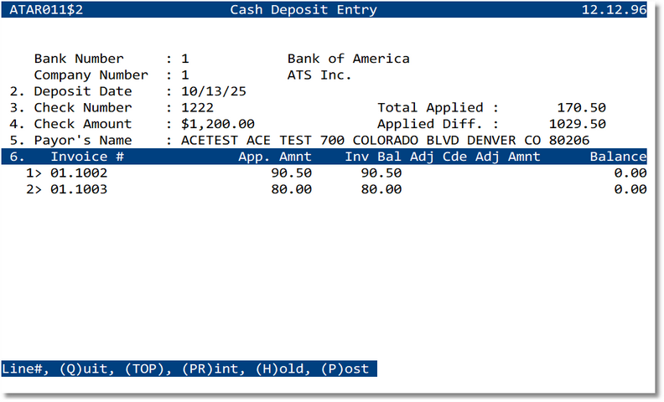Click the Total Applied value 170.50
This screenshot has height=402, width=664.
581,108
